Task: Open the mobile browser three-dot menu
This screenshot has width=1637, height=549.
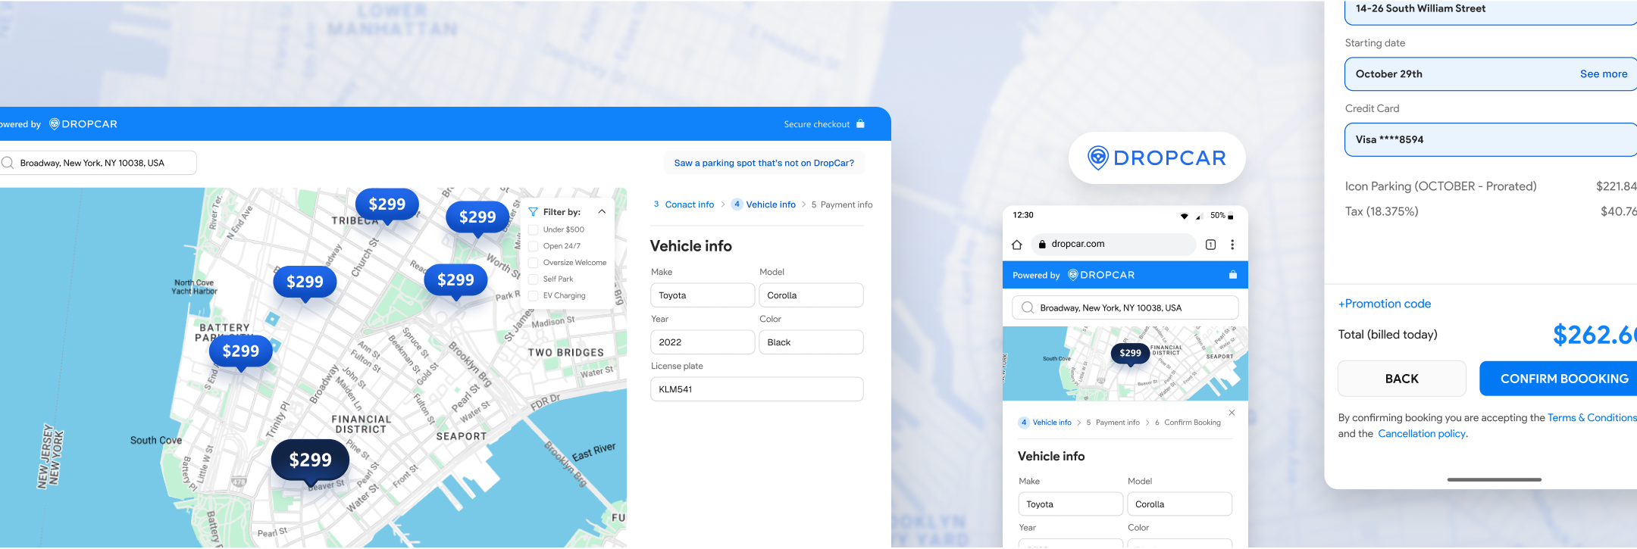Action: pyautogui.click(x=1232, y=245)
